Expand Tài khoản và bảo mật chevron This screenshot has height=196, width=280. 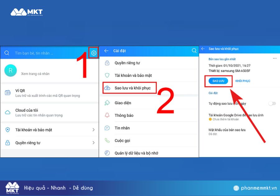pos(93,130)
